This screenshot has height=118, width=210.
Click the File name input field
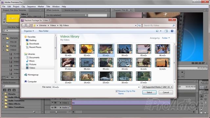click(x=96, y=87)
